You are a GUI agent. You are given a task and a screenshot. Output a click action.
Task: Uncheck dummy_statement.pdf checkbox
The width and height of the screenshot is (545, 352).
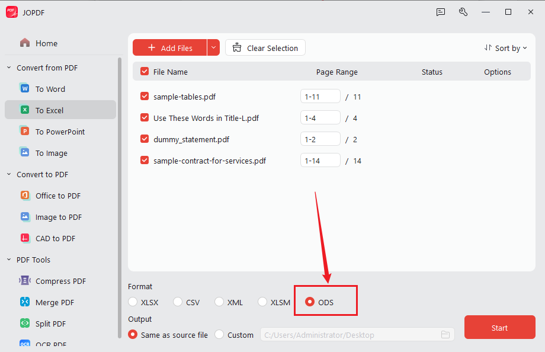click(x=144, y=139)
